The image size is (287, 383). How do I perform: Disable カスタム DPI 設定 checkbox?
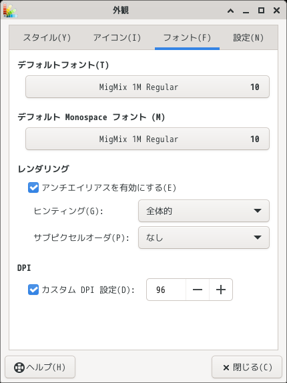33,290
